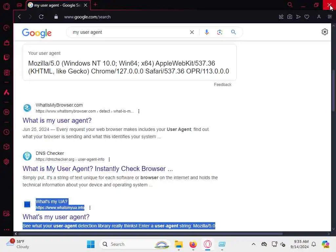Image resolution: width=336 pixels, height=252 pixels.
Task: Open Copilot preview icon in taskbar
Action: (x=325, y=244)
